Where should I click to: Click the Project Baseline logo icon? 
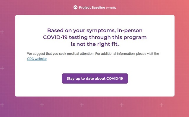pyautogui.click(x=76, y=7)
